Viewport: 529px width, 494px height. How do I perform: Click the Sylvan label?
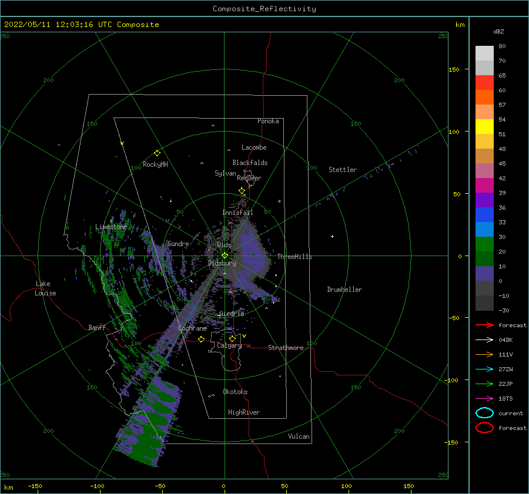pyautogui.click(x=225, y=173)
